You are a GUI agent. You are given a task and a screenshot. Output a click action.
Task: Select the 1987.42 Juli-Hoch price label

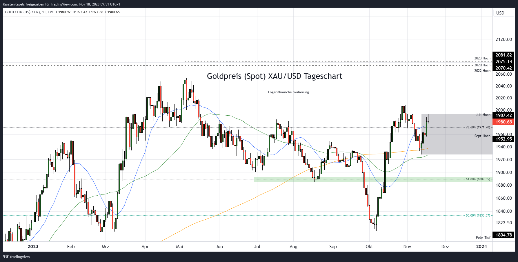[504, 115]
